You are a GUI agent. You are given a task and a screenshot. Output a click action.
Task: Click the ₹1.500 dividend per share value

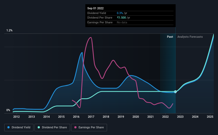click(x=121, y=18)
